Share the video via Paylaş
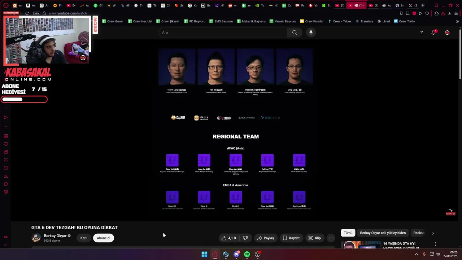This screenshot has height=260, width=462. coord(265,238)
